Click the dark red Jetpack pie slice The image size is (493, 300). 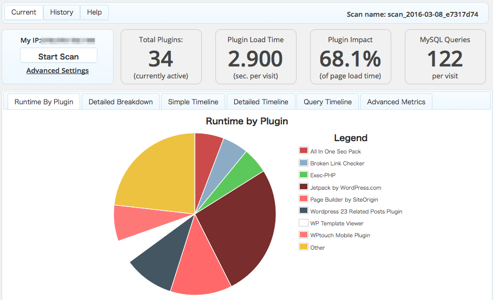pyautogui.click(x=242, y=226)
